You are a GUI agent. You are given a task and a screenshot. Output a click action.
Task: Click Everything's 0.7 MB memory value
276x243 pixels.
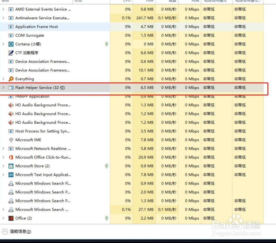pos(147,79)
